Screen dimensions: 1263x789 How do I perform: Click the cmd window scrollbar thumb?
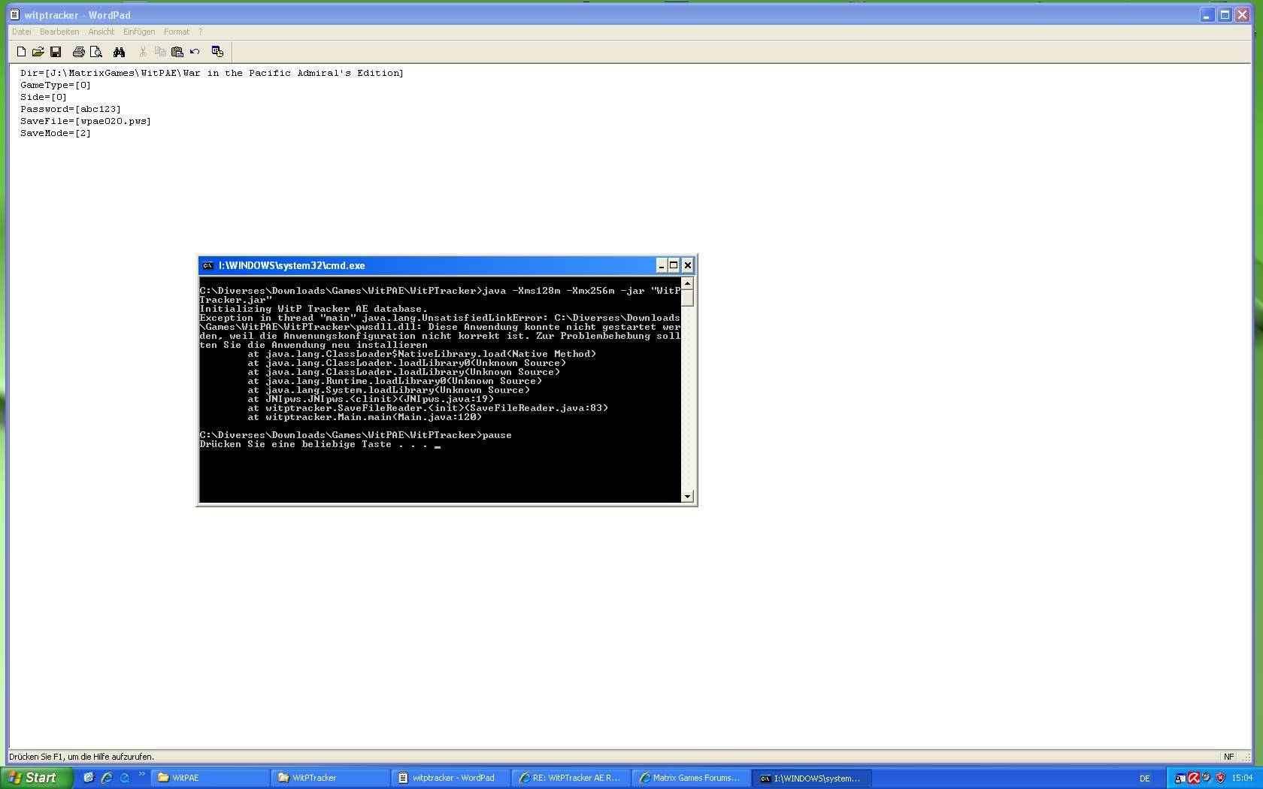point(687,298)
